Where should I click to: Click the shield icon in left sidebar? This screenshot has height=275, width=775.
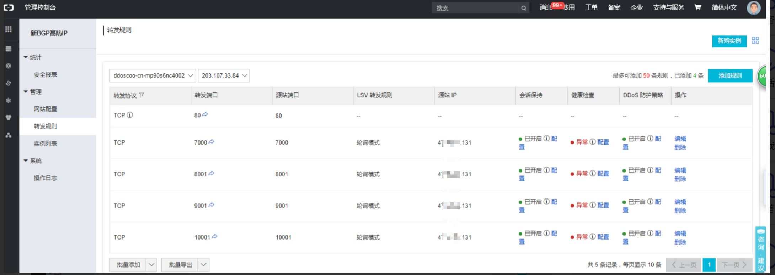click(9, 118)
